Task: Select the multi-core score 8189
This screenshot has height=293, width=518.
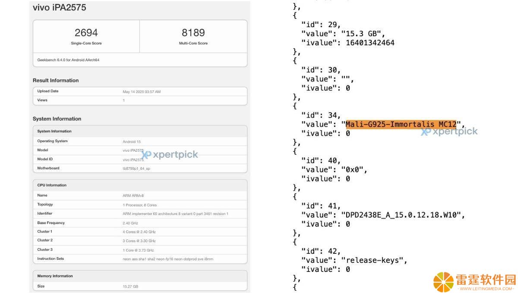Action: [x=193, y=32]
